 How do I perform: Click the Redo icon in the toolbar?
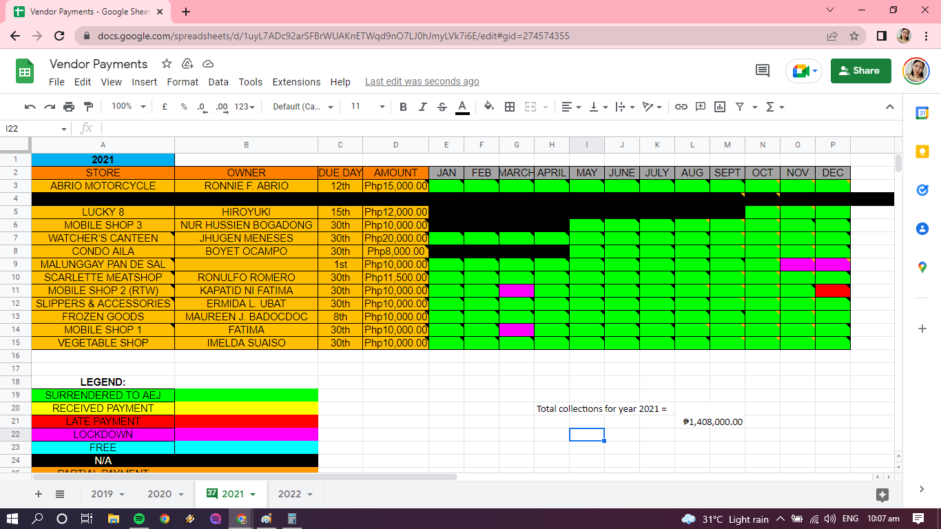(50, 107)
